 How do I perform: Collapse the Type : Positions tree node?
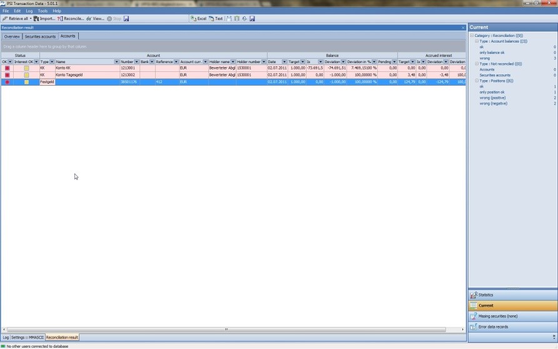coord(476,81)
